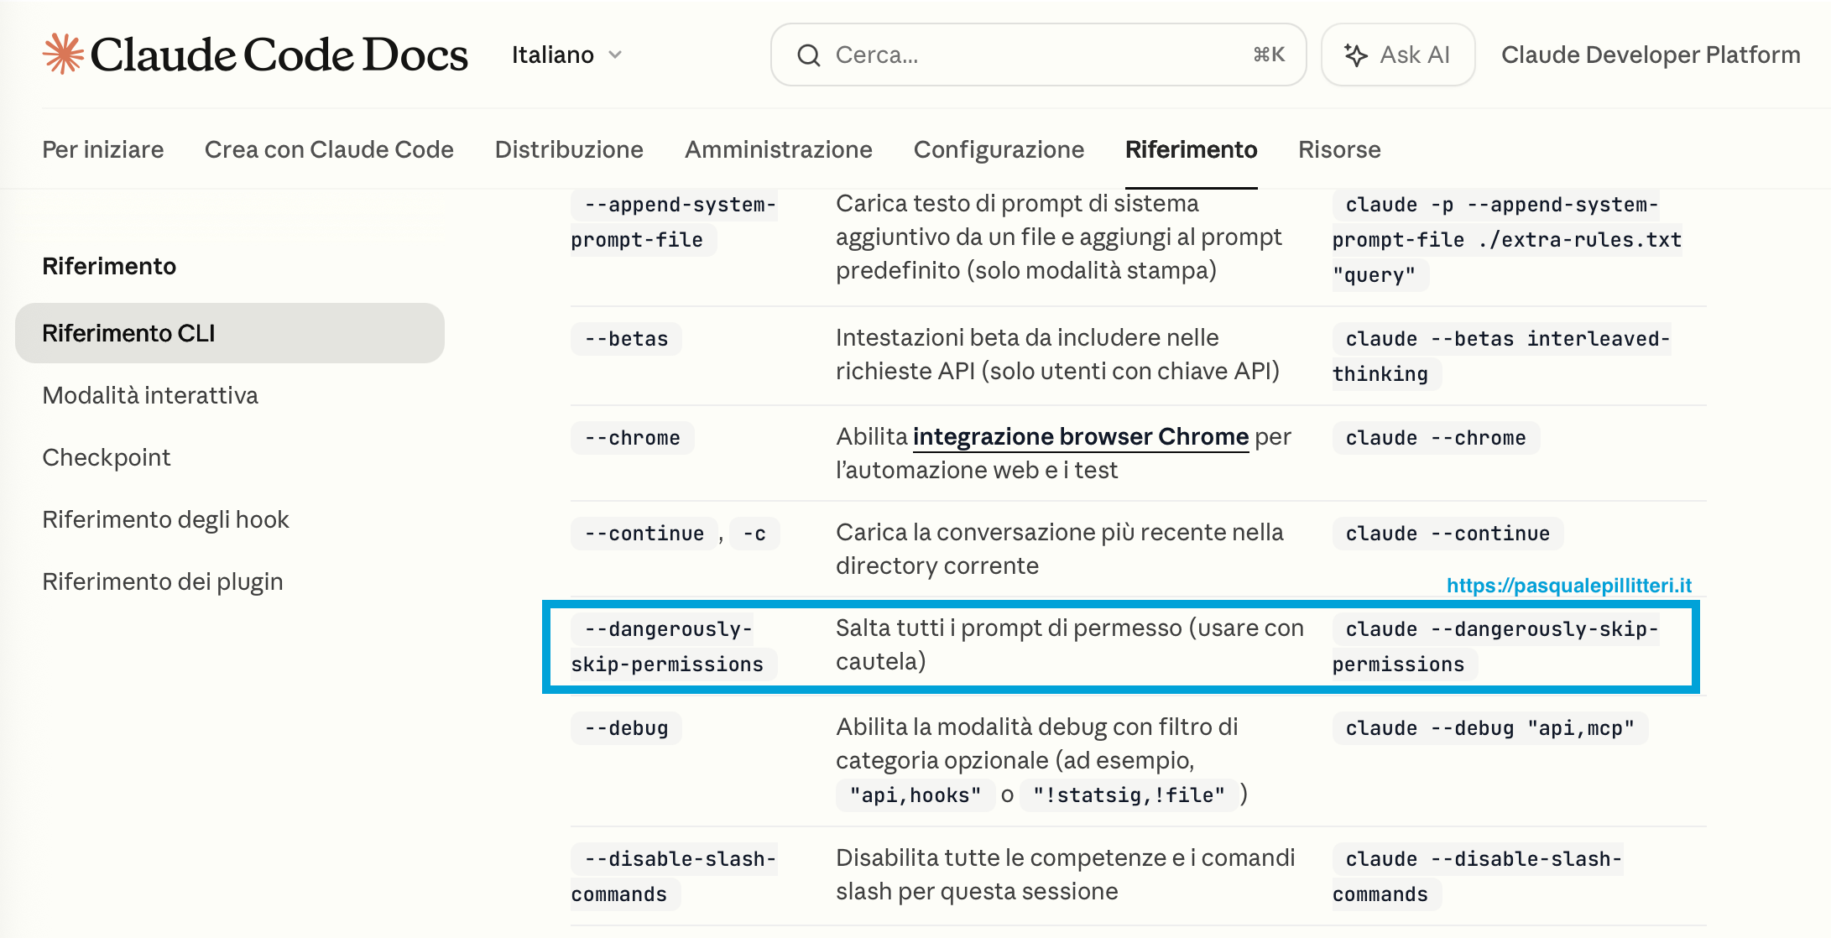Image resolution: width=1831 pixels, height=938 pixels.
Task: Click the sparkle icon in Ask AI
Action: (1355, 55)
